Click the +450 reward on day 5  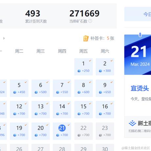point(21,92)
